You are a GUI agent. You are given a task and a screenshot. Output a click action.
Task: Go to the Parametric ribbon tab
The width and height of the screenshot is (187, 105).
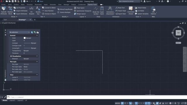[38, 5]
